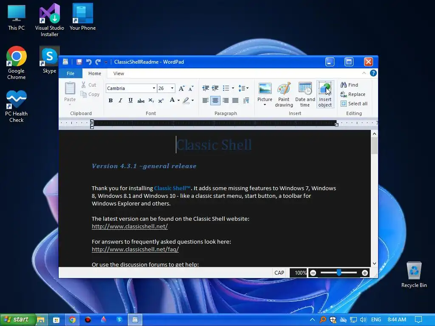Open the Start button
This screenshot has width=435, height=326.
(x=18, y=320)
